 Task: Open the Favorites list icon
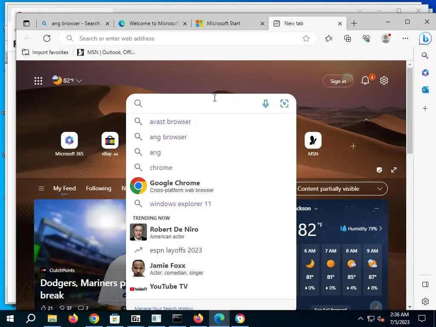[329, 38]
